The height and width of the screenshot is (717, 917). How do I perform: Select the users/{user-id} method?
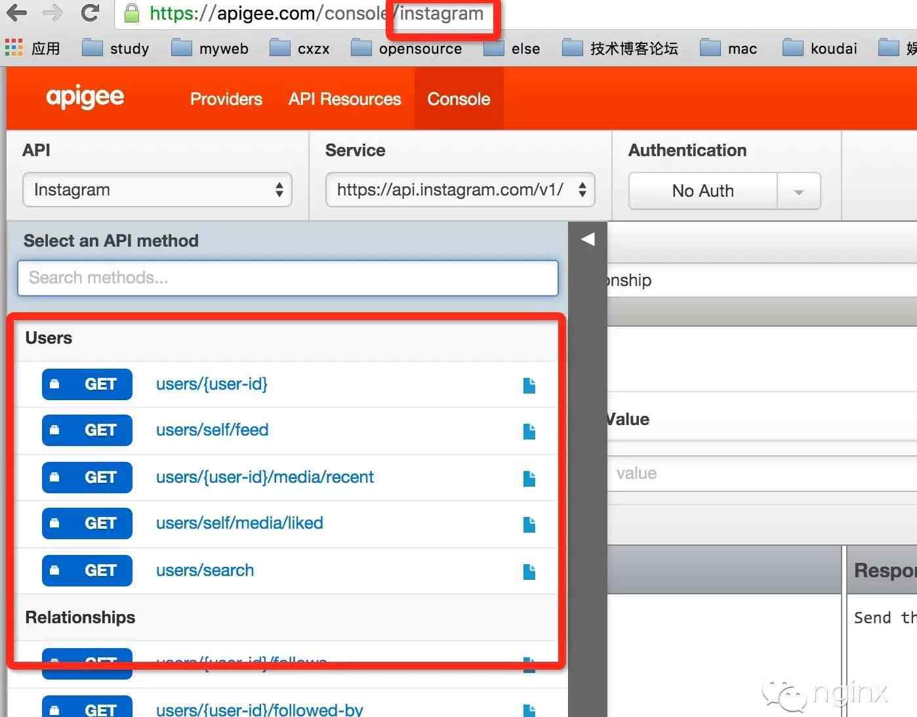(x=212, y=384)
